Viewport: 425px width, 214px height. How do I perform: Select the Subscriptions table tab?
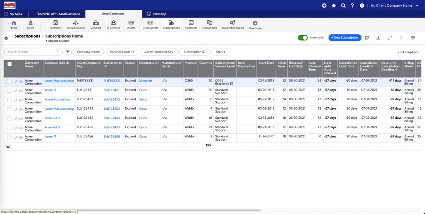(171, 25)
